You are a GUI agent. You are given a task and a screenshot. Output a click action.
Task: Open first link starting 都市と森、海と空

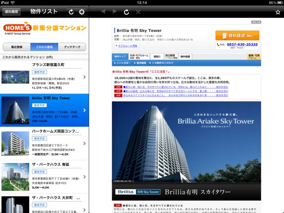pyautogui.click(x=176, y=87)
